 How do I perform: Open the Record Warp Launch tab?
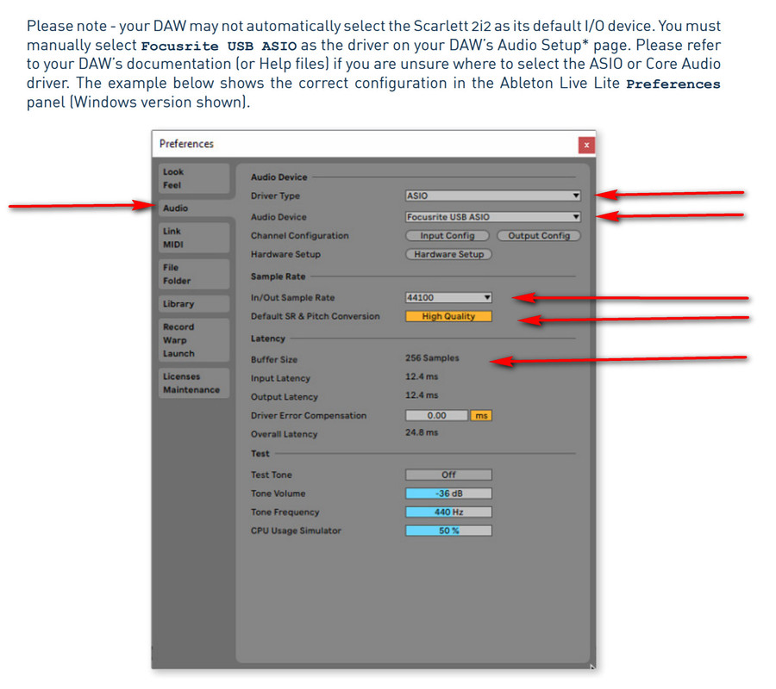[x=194, y=340]
